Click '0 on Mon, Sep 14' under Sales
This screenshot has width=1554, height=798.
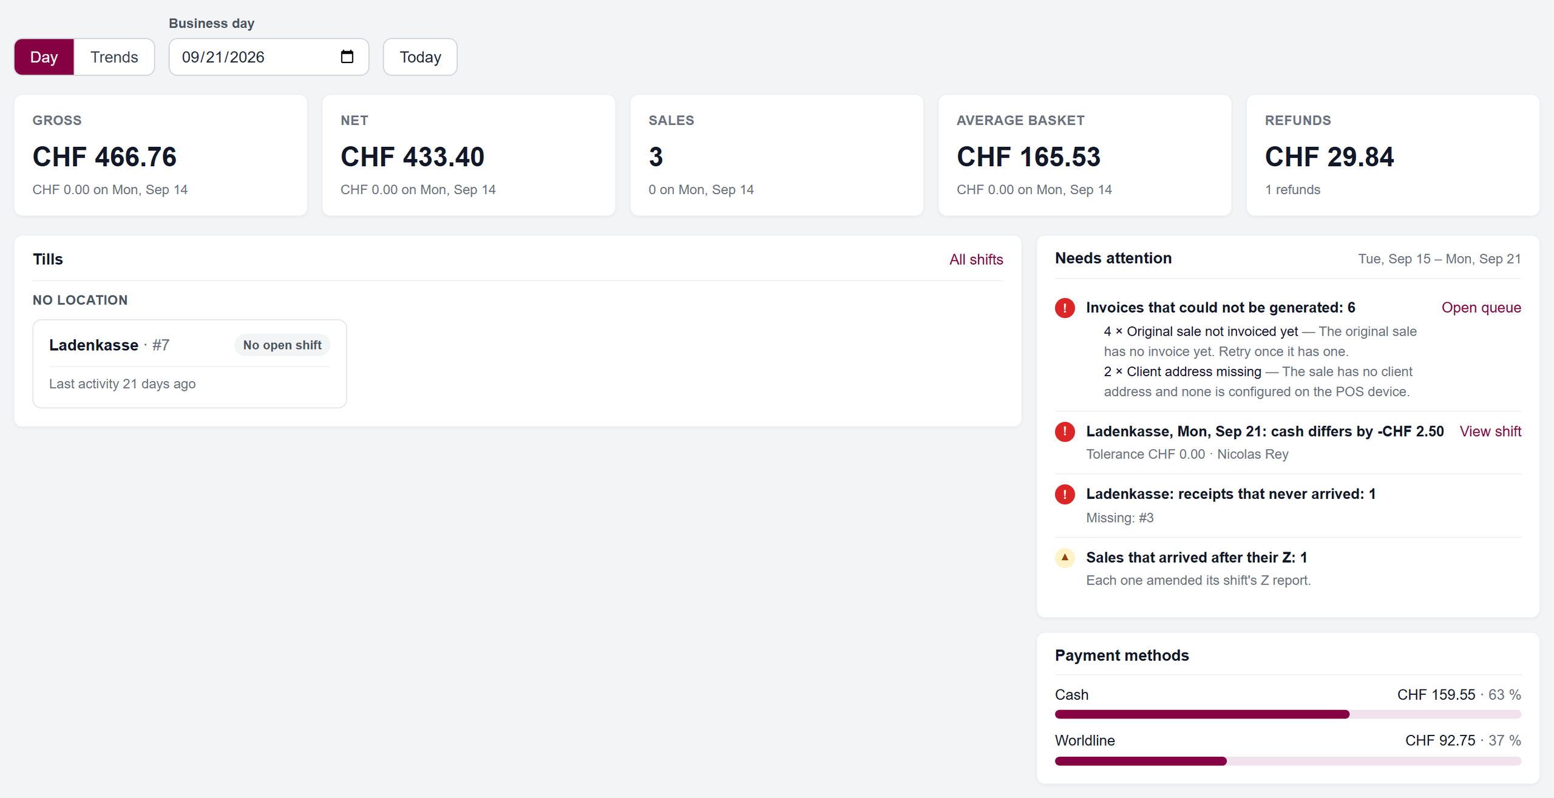point(701,189)
